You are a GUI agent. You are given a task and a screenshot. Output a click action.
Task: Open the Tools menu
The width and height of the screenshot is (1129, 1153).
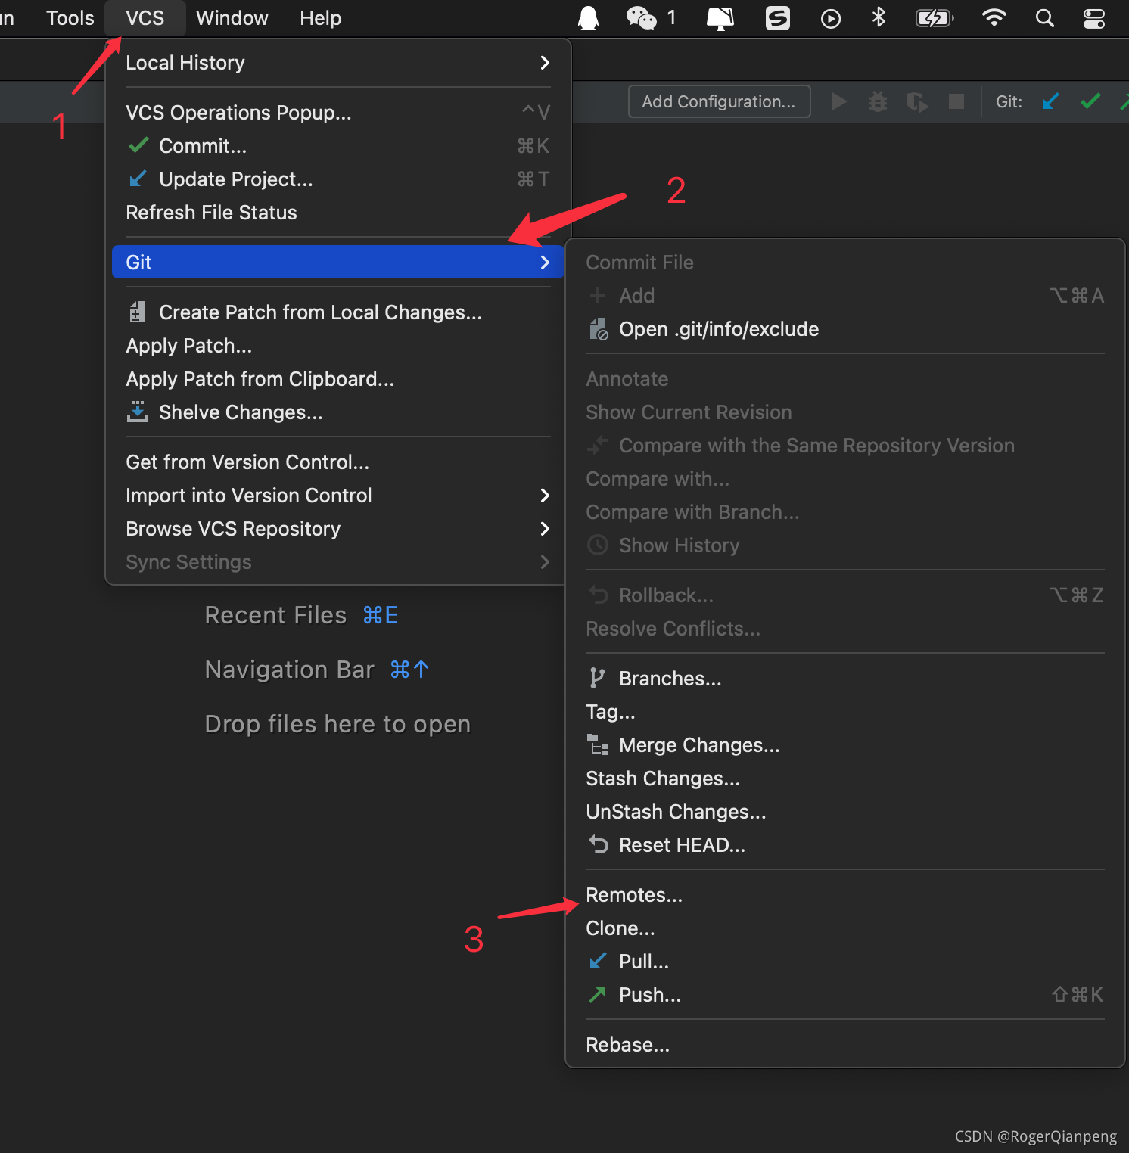coord(70,18)
